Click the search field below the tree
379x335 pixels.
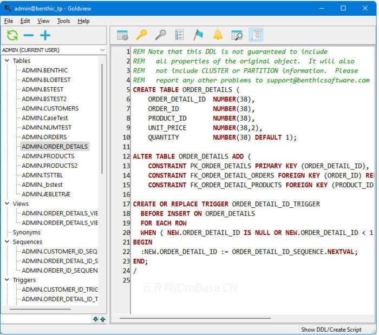pyautogui.click(x=47, y=319)
